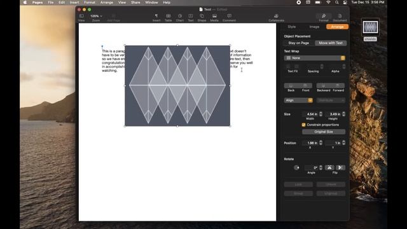
Task: Click the Chart toolbar icon
Action: point(180,16)
